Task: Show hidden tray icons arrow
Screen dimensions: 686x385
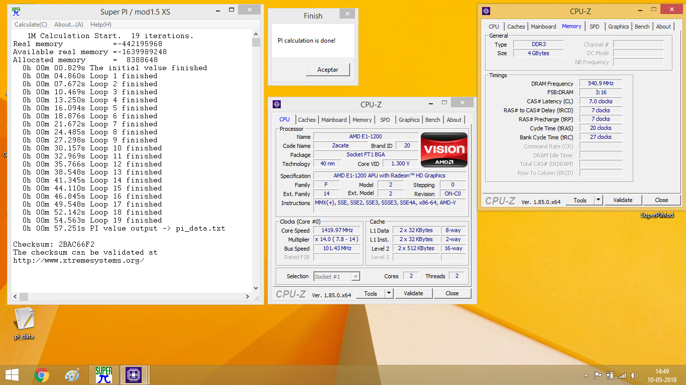Action: [x=586, y=375]
